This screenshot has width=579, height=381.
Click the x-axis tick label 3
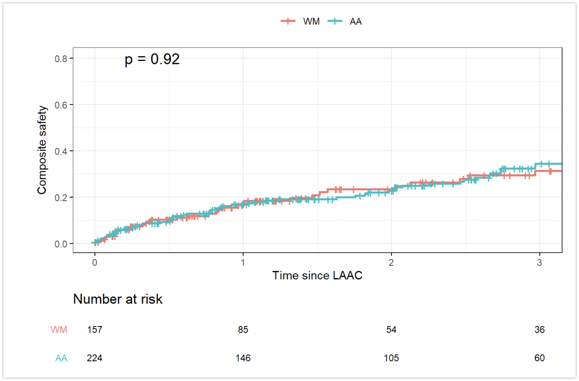pyautogui.click(x=539, y=262)
